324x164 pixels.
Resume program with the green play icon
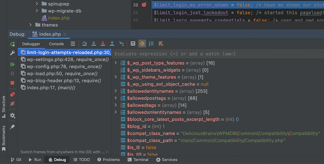click(x=12, y=64)
